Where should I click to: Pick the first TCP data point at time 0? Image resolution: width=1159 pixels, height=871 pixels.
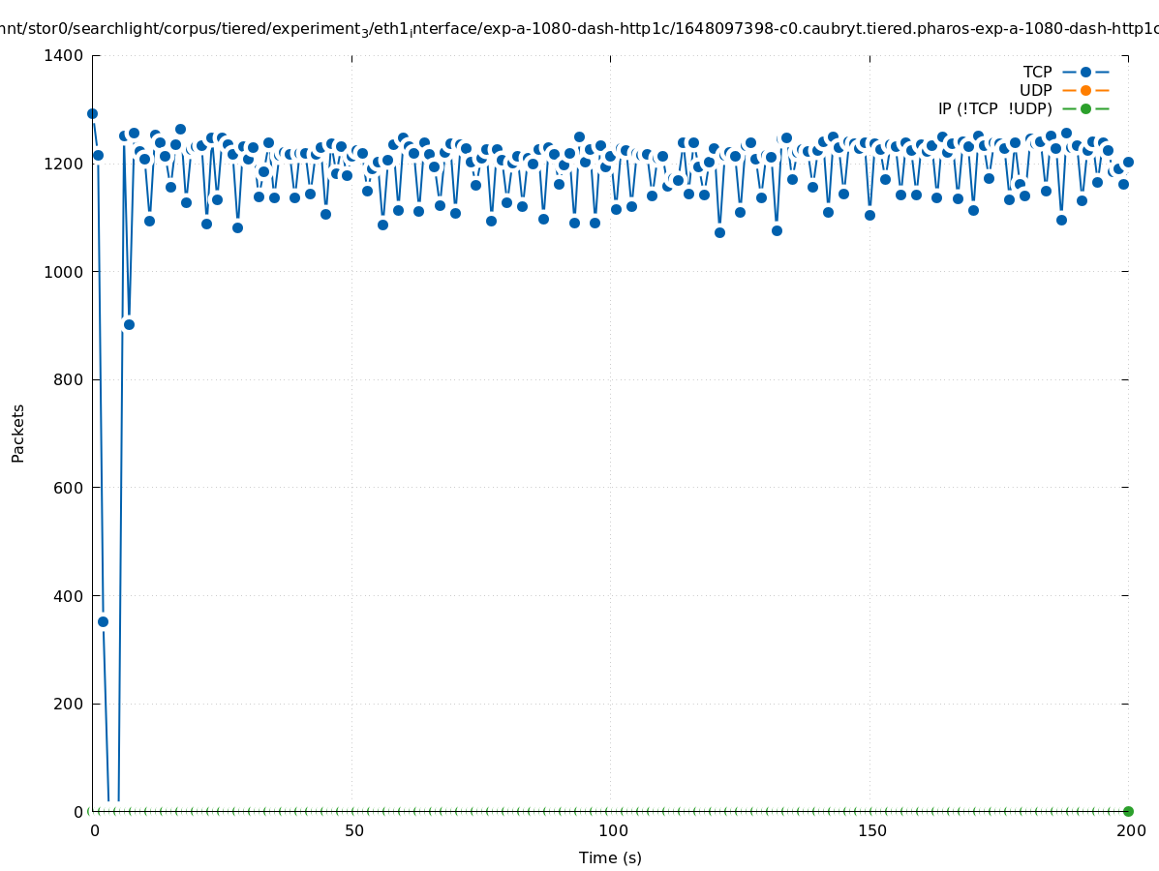pyautogui.click(x=93, y=113)
